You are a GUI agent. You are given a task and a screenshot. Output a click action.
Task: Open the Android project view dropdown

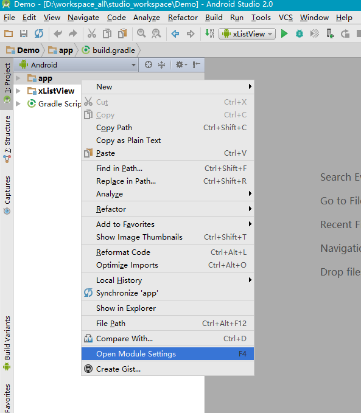point(78,65)
